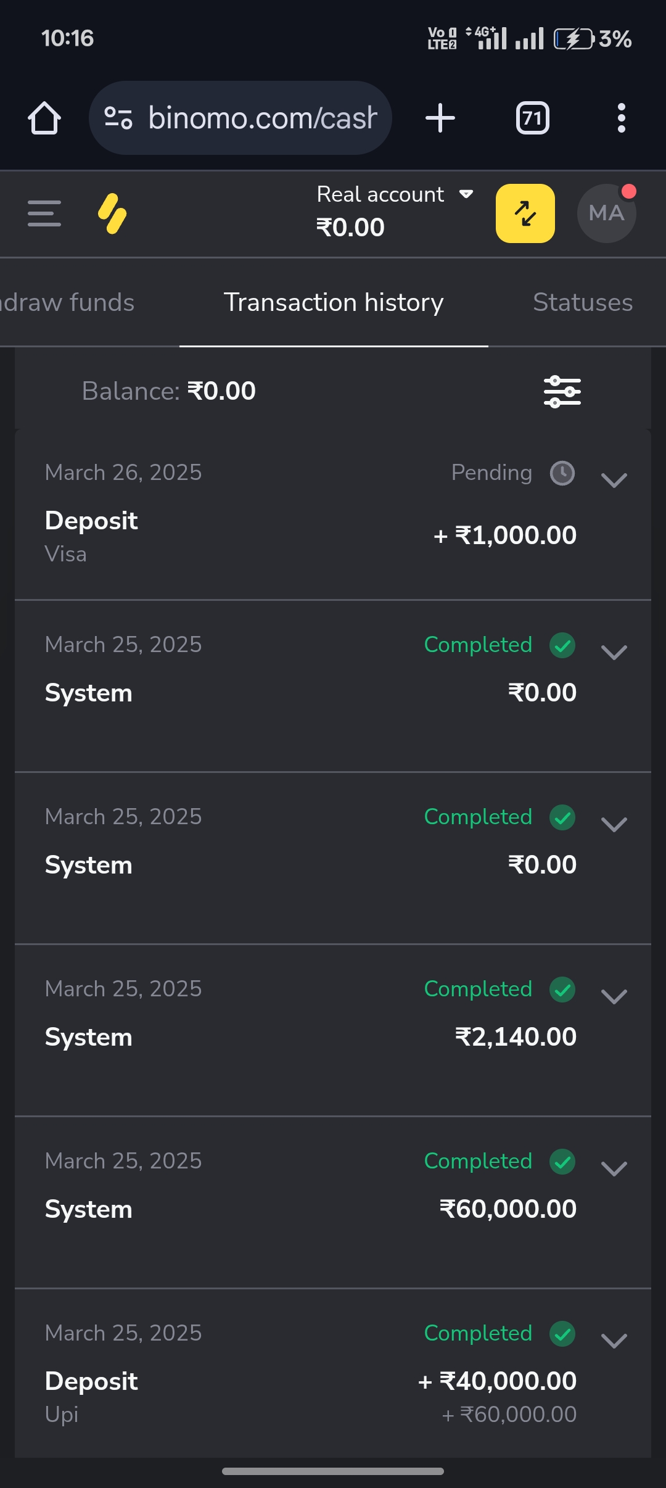Open the tab switcher showing 71 tabs
This screenshot has height=1488, width=666.
[x=533, y=118]
